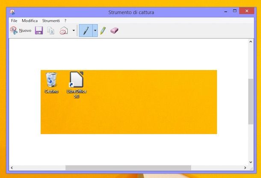Click the Nuovo scissors button
The height and width of the screenshot is (178, 261).
[20, 31]
